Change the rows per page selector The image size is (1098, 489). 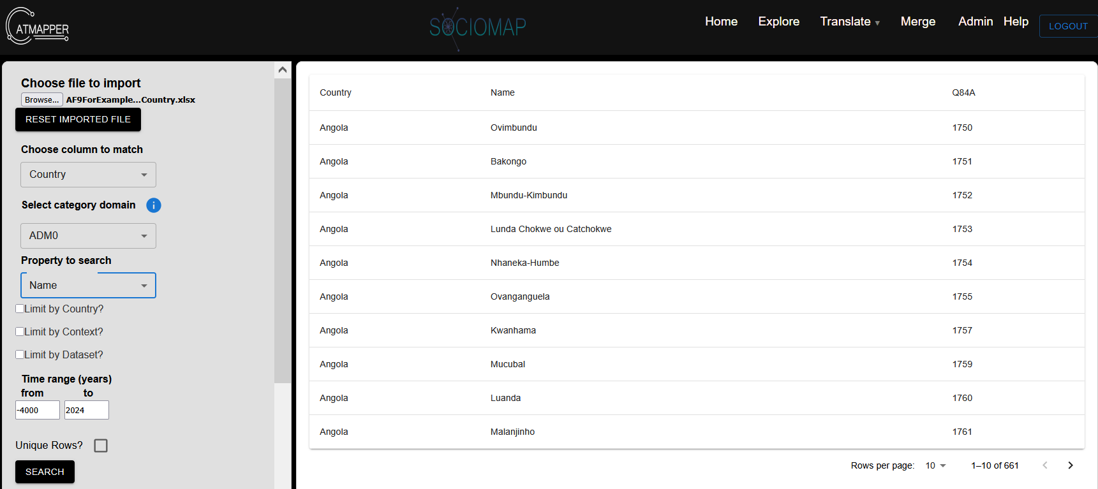935,465
